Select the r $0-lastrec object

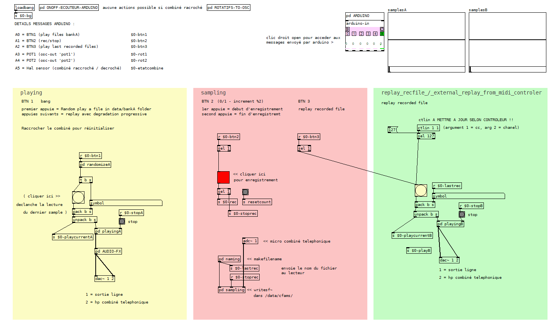pos(447,185)
